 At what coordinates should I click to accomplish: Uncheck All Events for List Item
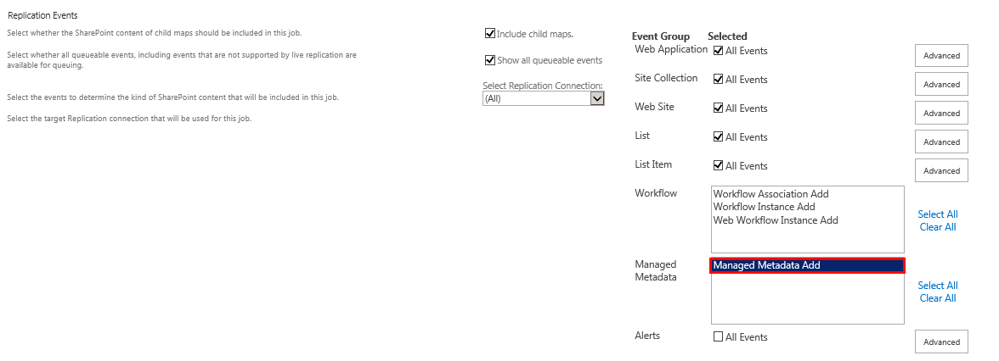[x=719, y=166]
